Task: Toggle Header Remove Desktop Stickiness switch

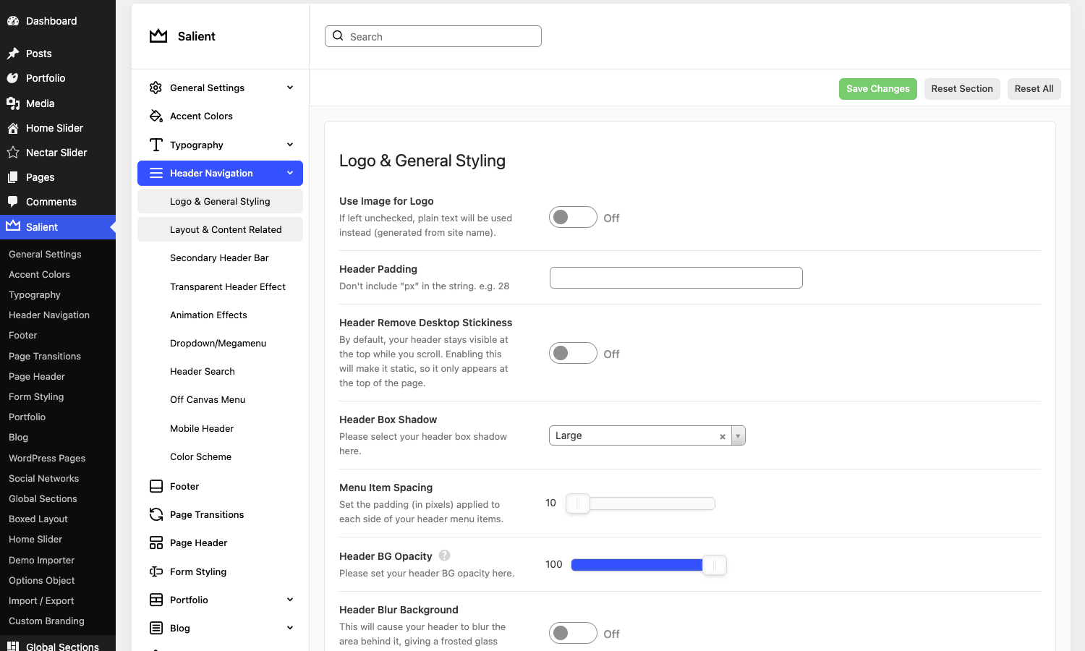Action: (573, 353)
